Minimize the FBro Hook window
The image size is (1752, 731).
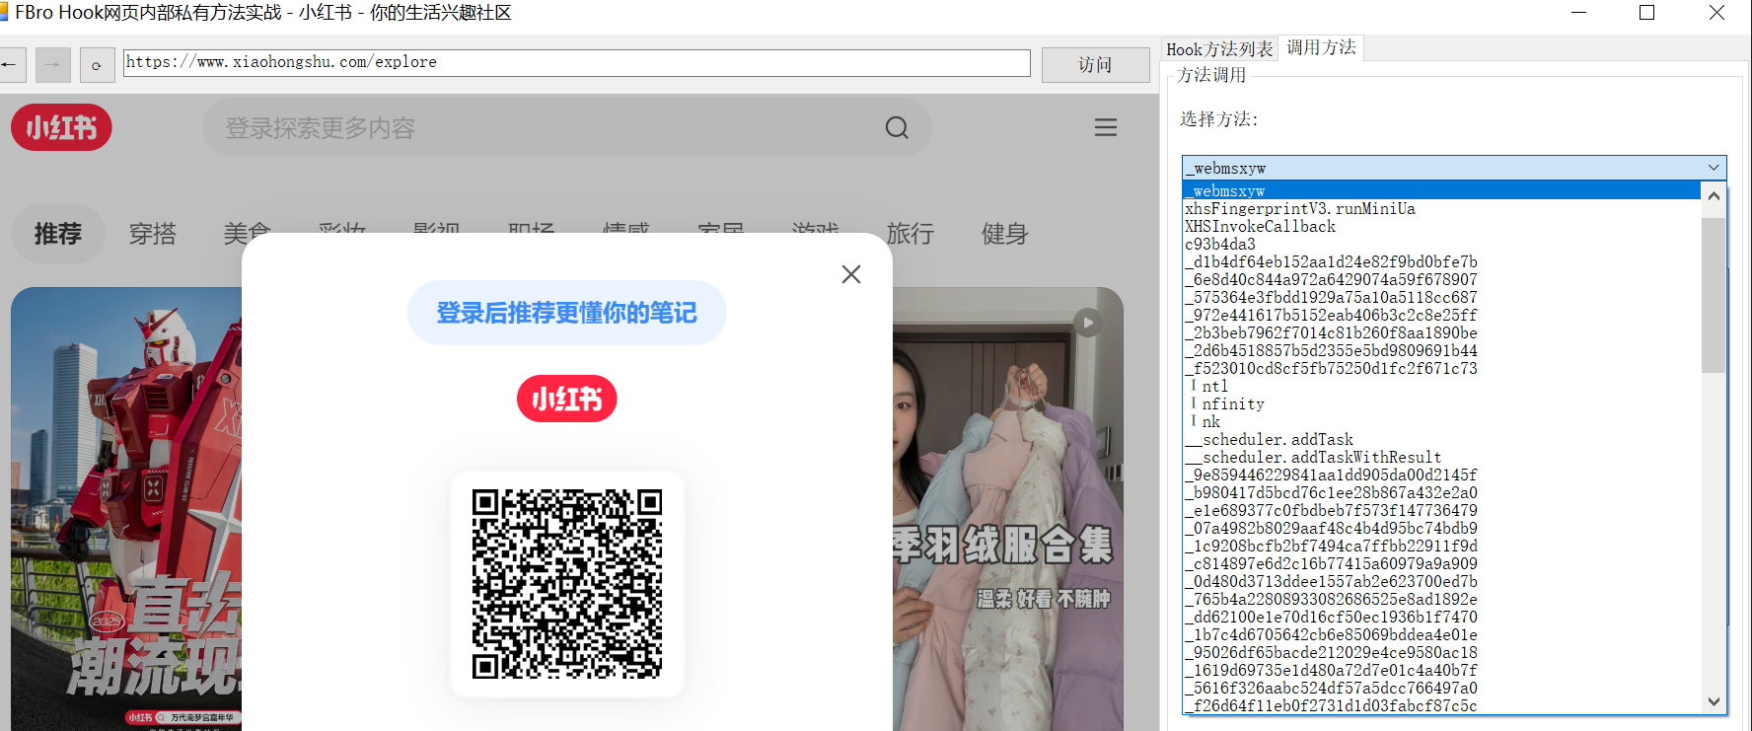pyautogui.click(x=1578, y=13)
